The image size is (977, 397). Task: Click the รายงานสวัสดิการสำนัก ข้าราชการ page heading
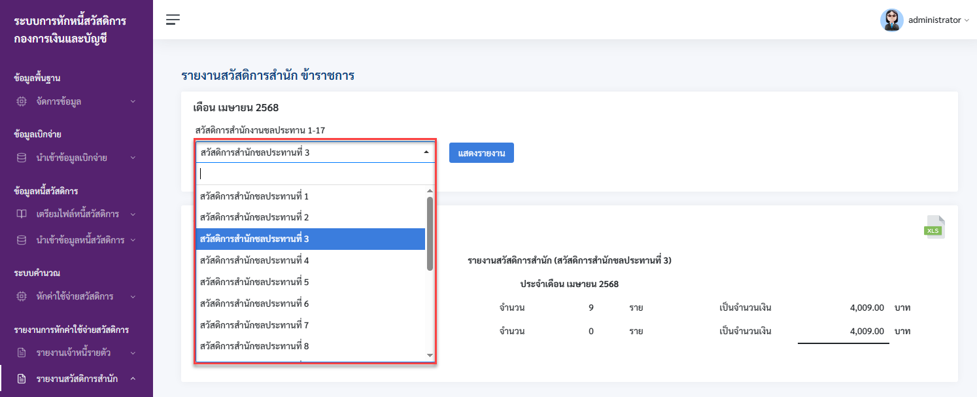[267, 76]
